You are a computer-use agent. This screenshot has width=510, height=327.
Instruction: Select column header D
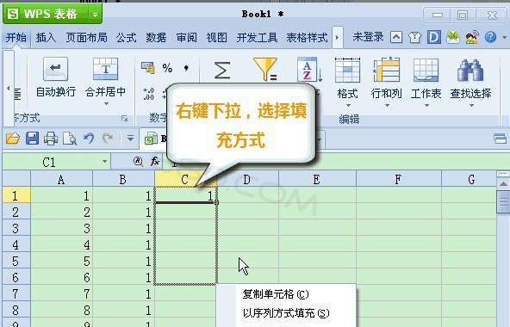[247, 179]
